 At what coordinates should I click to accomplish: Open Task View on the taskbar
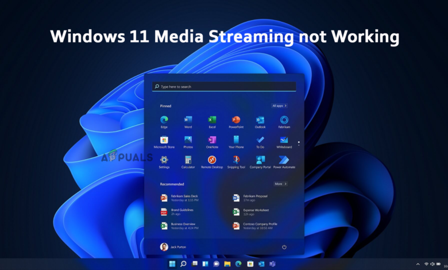pyautogui.click(x=195, y=264)
